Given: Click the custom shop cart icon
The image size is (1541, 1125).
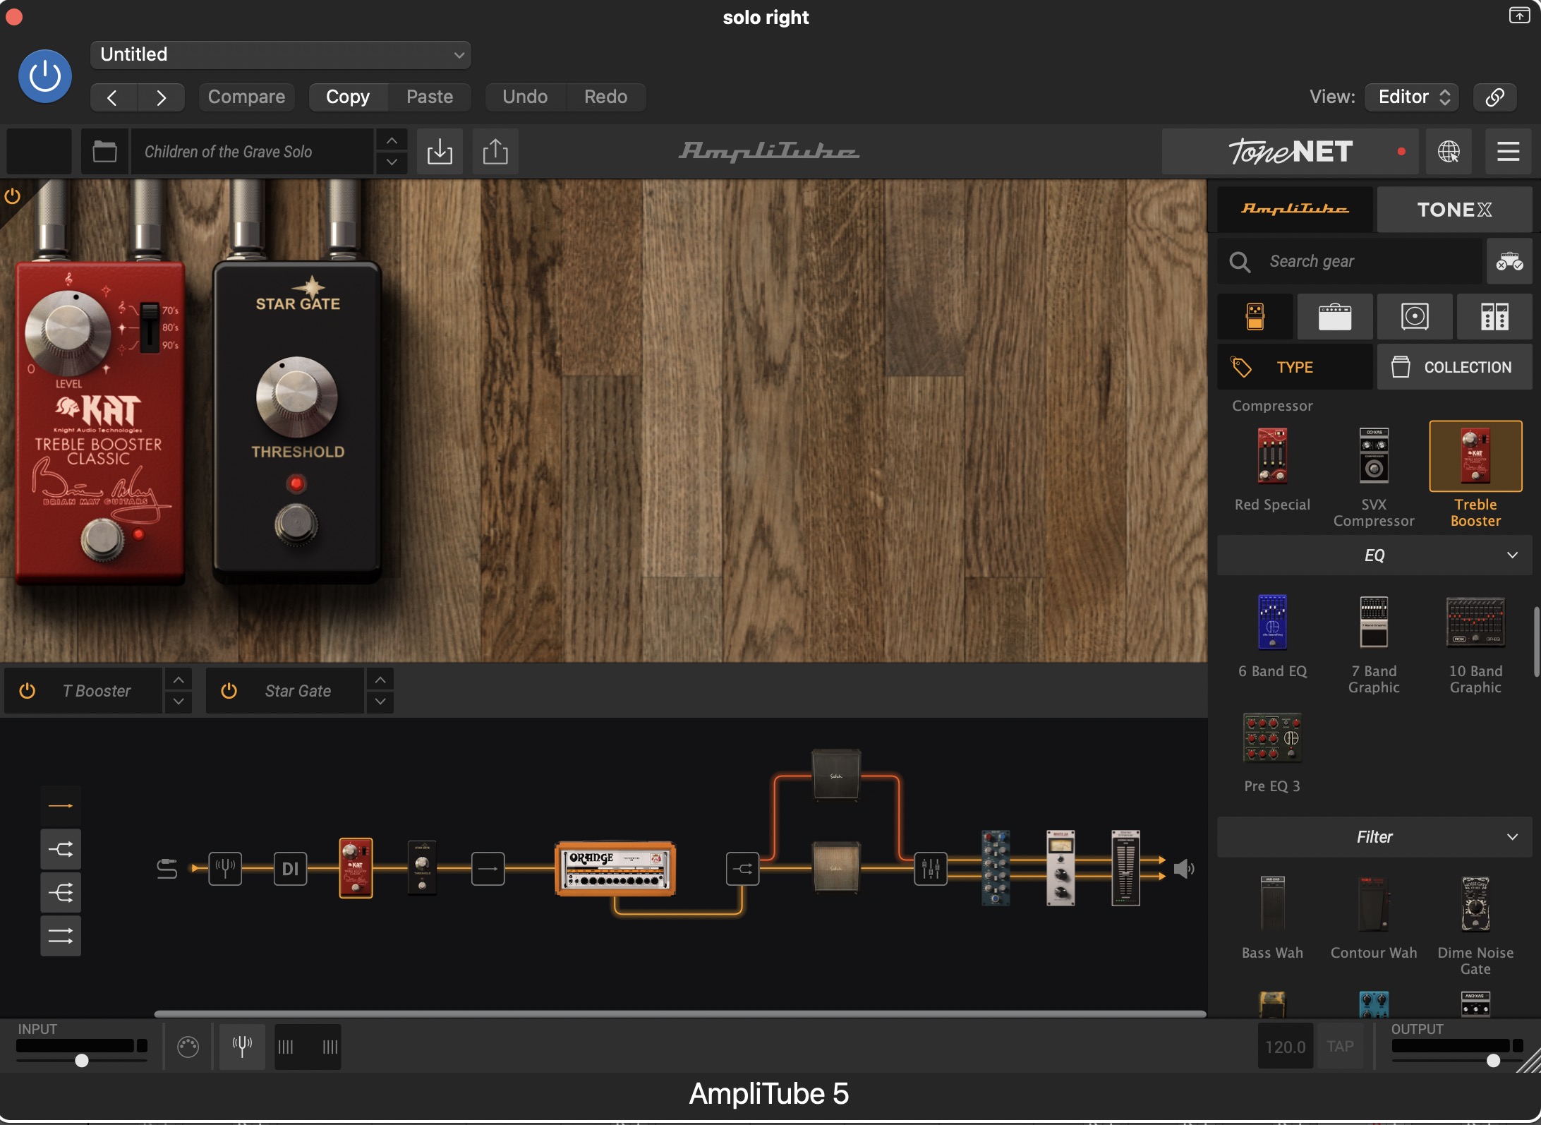Looking at the screenshot, I should (1509, 262).
